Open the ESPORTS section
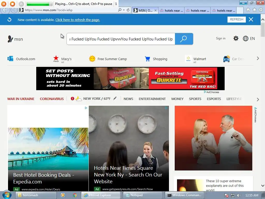This screenshot has width=265, height=199. point(214,99)
